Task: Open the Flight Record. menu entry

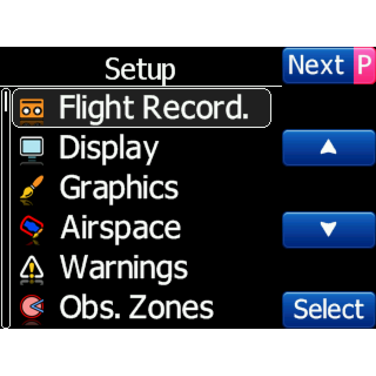Action: point(142,108)
